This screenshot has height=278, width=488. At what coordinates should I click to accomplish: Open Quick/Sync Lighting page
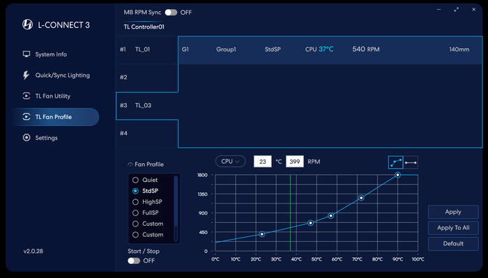62,75
